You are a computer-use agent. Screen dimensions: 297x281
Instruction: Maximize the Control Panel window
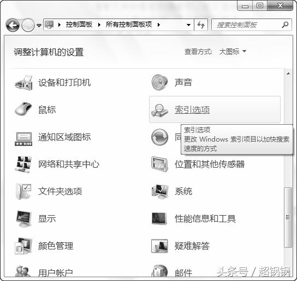pyautogui.click(x=260, y=6)
